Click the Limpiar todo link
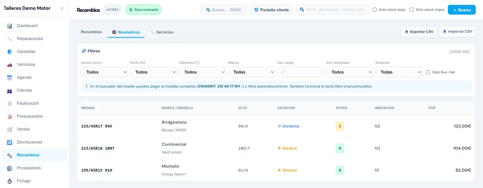Image resolution: width=483 pixels, height=188 pixels. pos(459,51)
